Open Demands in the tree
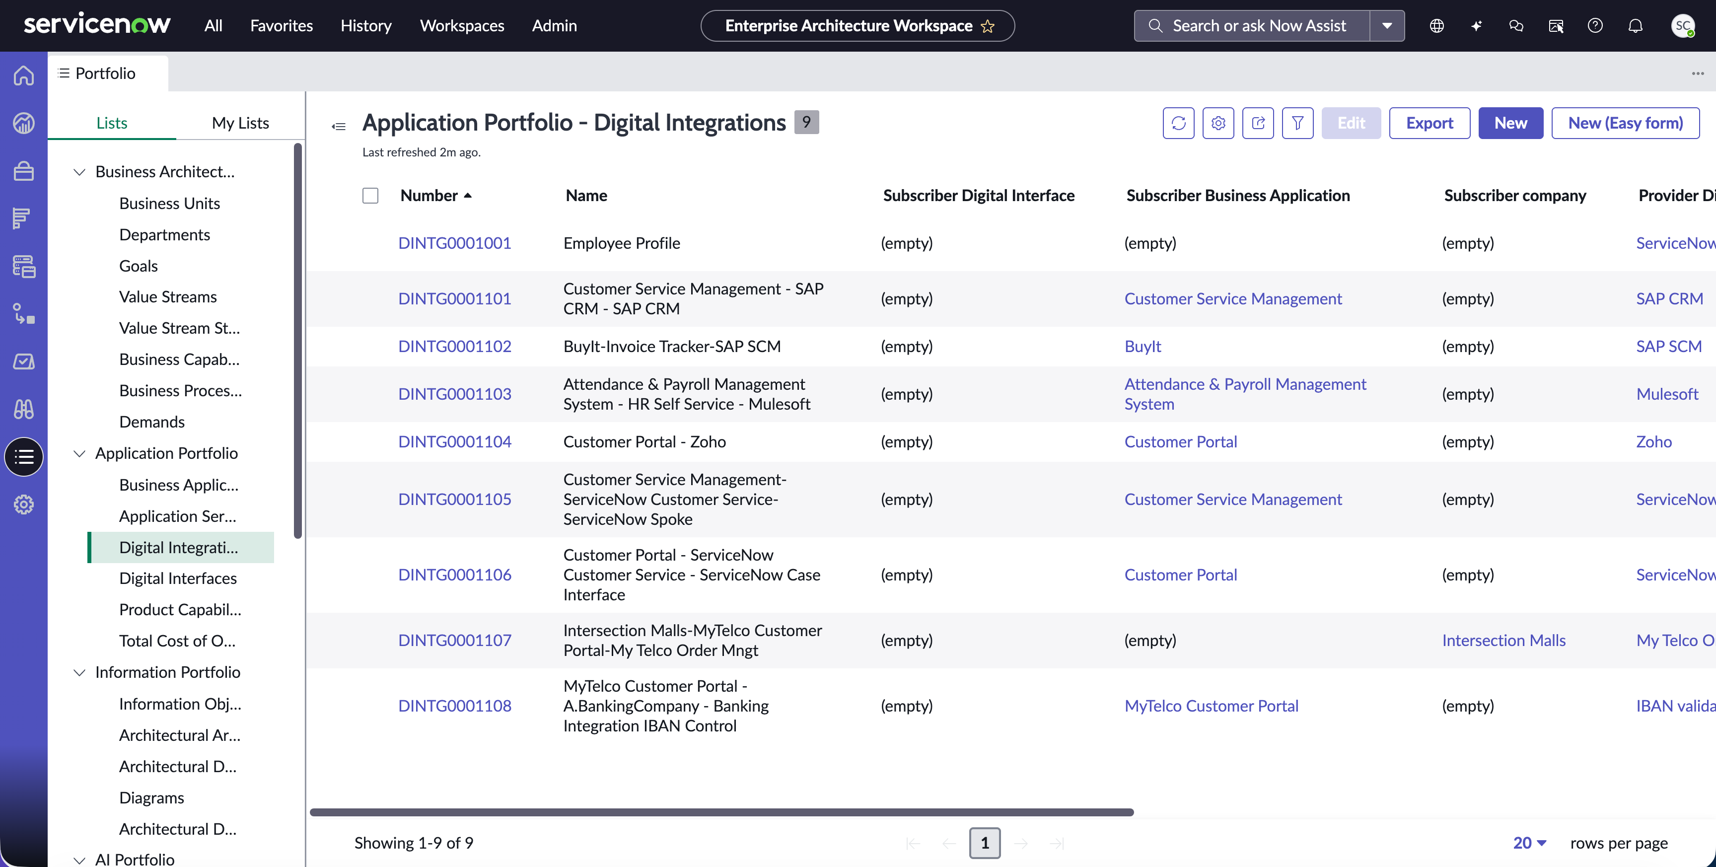This screenshot has width=1716, height=867. point(152,422)
